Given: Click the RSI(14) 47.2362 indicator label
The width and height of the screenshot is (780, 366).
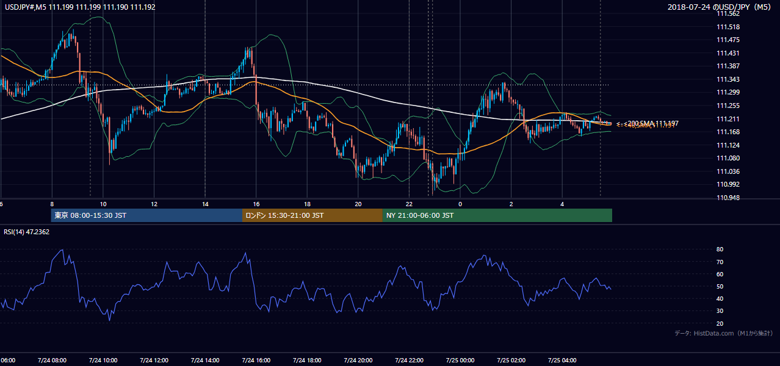Looking at the screenshot, I should click(x=27, y=232).
